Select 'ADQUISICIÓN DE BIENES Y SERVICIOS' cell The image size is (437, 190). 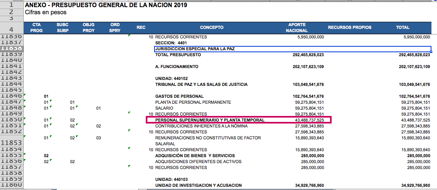click(x=195, y=156)
